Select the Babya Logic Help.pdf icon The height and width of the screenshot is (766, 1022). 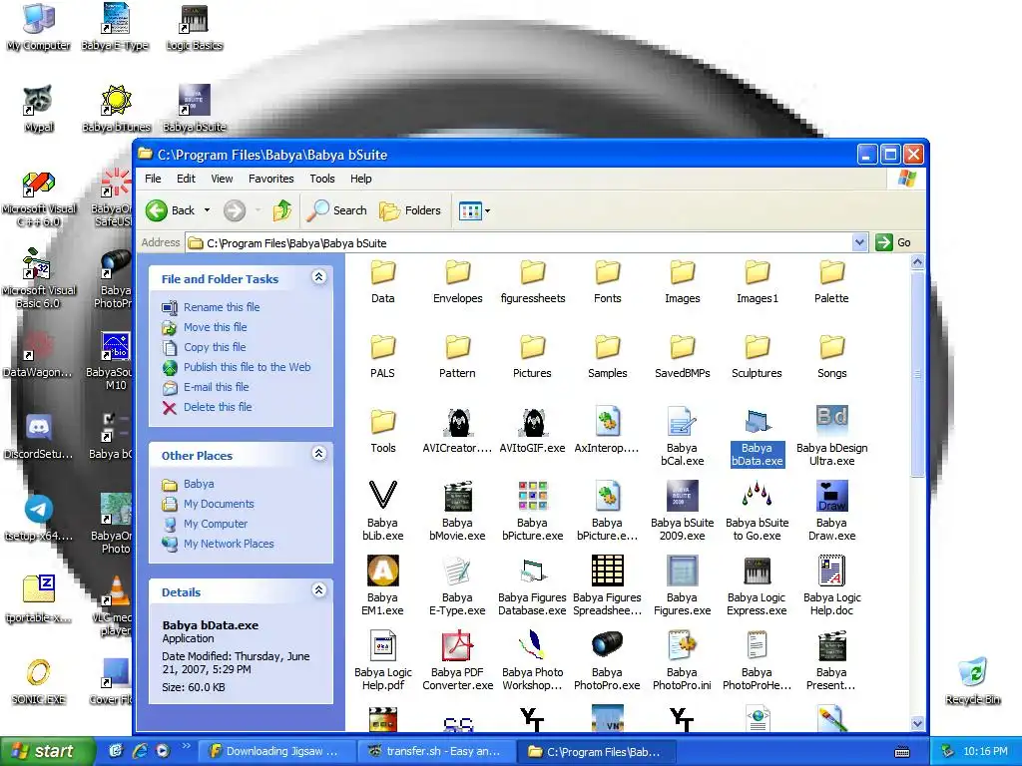tap(382, 646)
